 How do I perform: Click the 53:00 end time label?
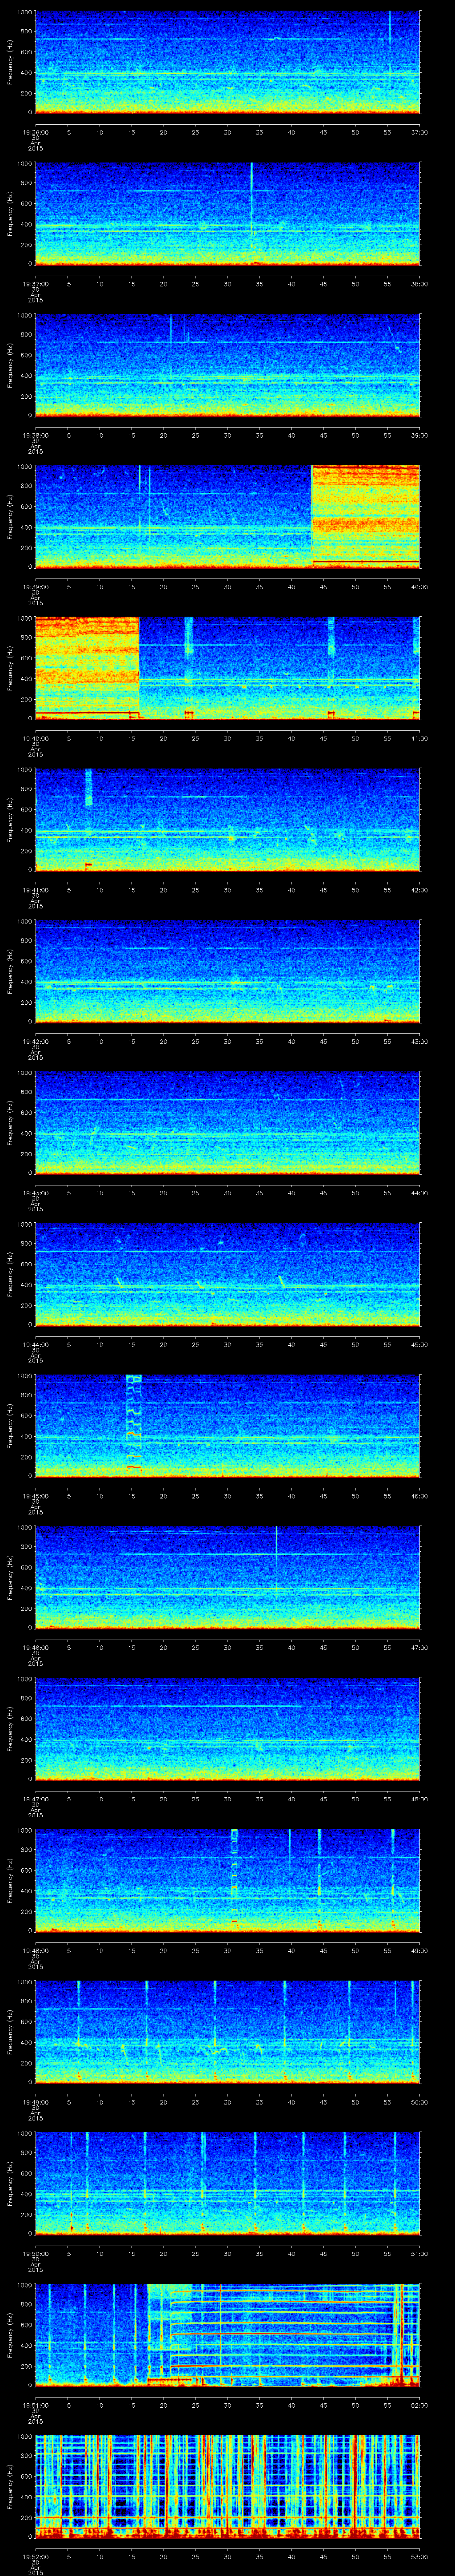coord(419,2557)
